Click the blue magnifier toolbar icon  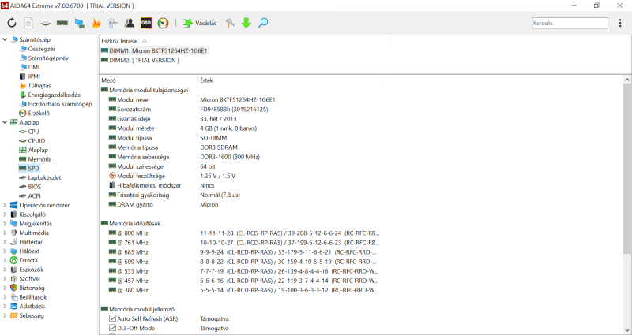click(263, 23)
